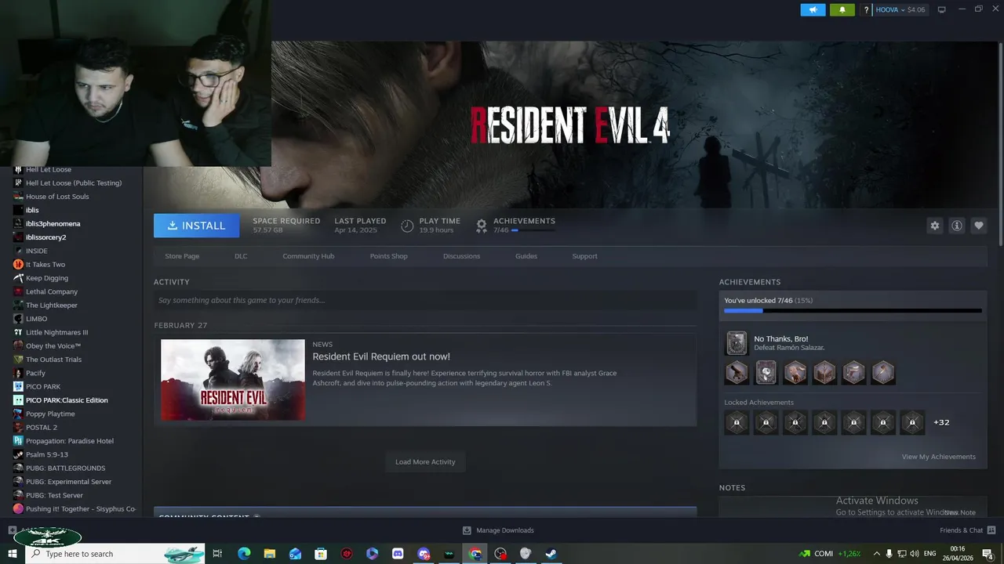
Task: Open Task View on the taskbar
Action: click(218, 554)
